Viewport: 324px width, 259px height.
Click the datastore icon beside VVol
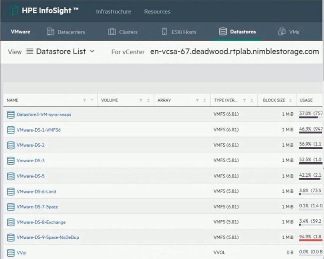tap(11, 253)
